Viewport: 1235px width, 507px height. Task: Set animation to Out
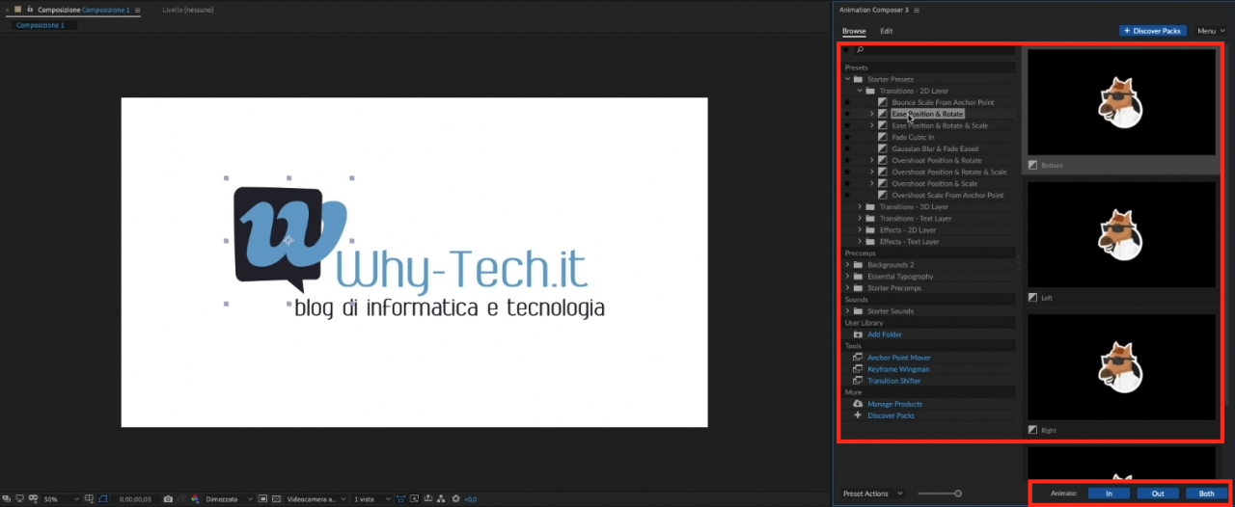coord(1158,494)
